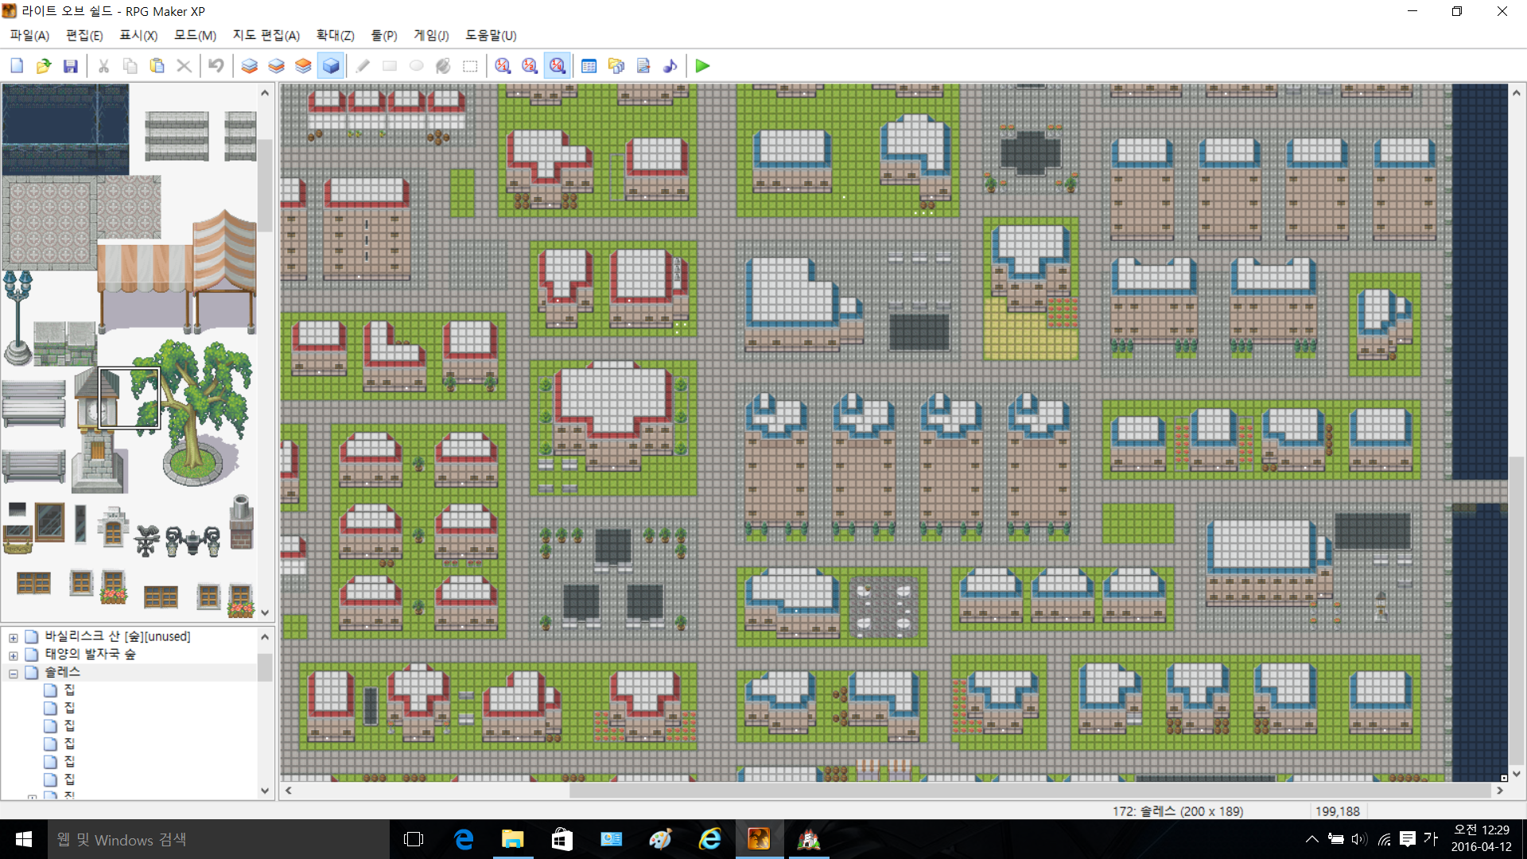
Task: Show hidden system tray icons chevron
Action: pos(1312,839)
